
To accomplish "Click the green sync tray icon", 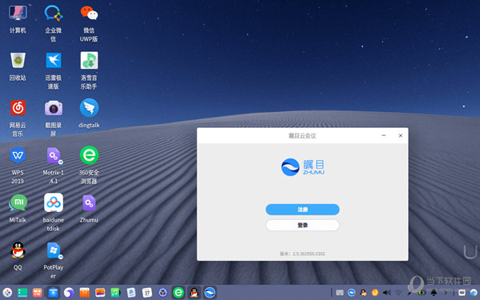I will pyautogui.click(x=422, y=293).
